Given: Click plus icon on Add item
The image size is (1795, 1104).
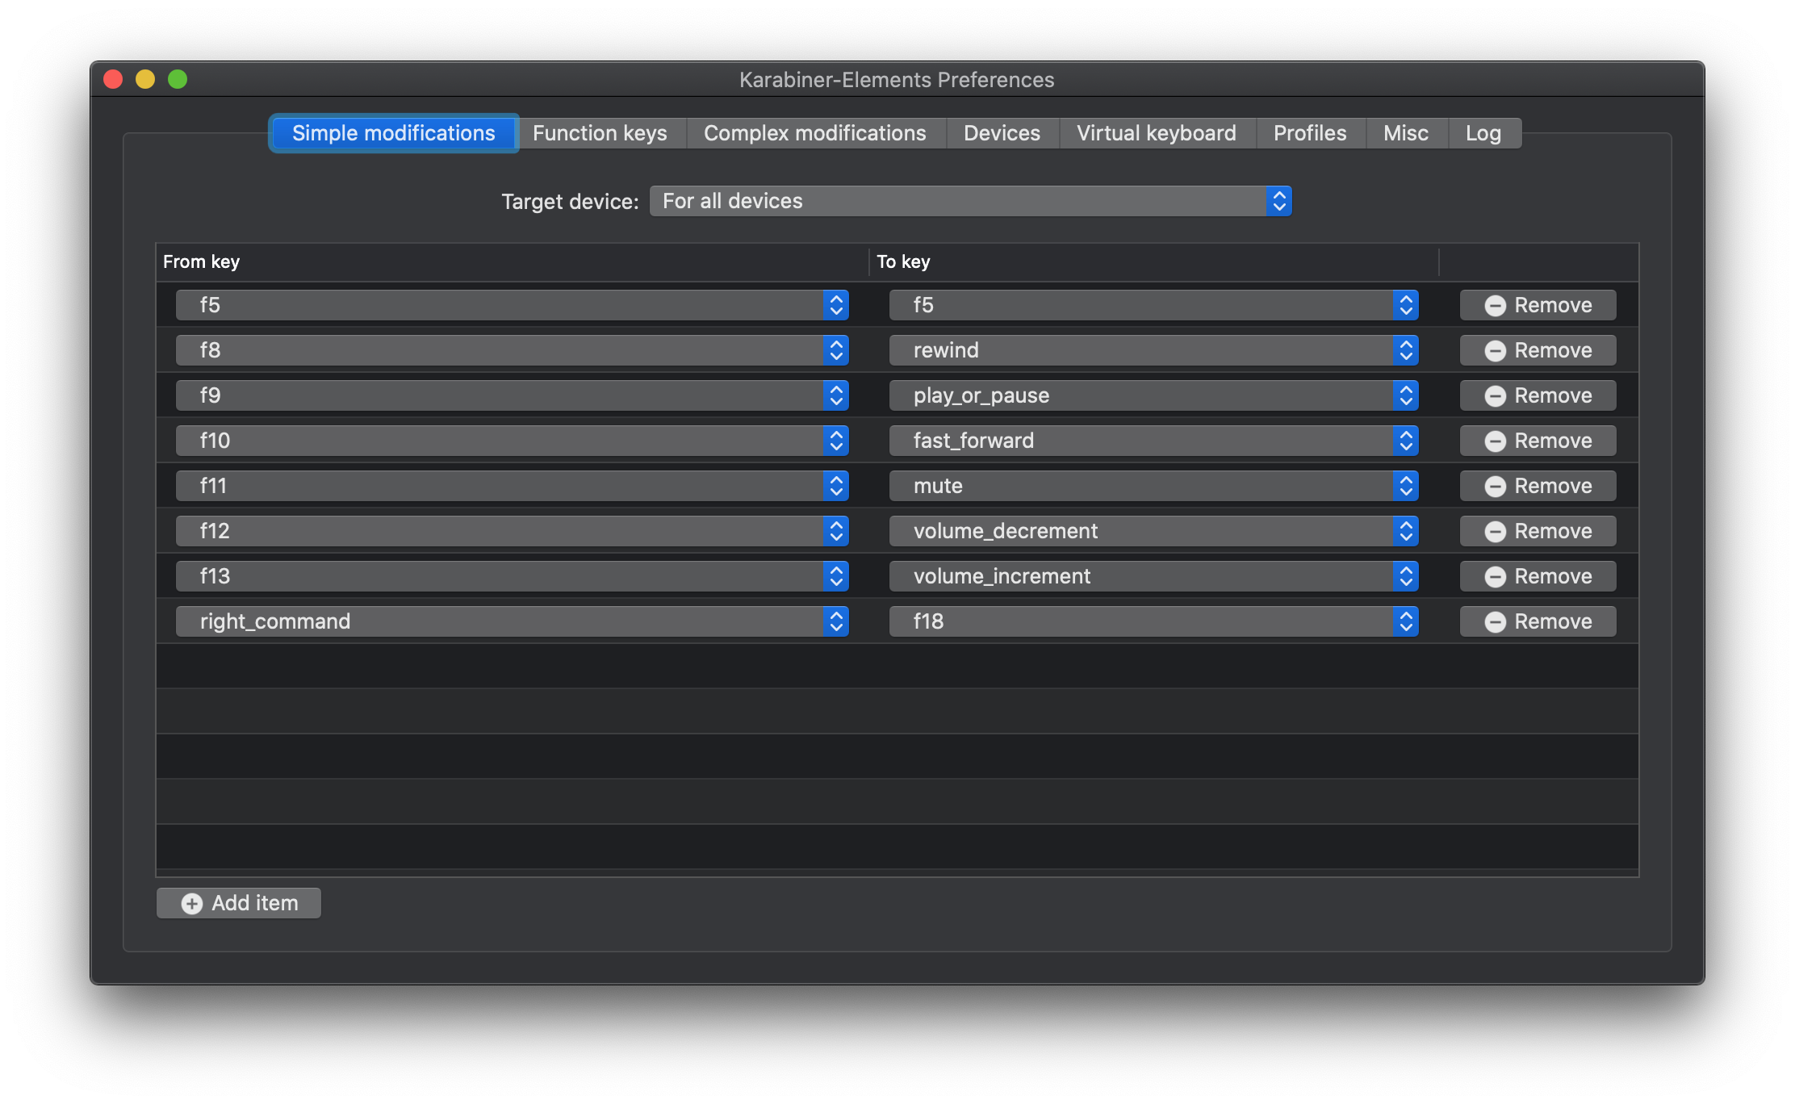Looking at the screenshot, I should 192,904.
